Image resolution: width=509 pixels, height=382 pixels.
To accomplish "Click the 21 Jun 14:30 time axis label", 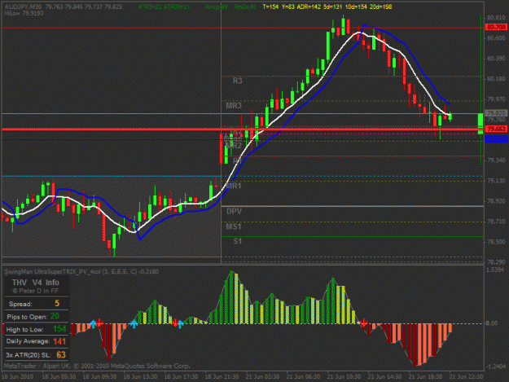I will (384, 377).
